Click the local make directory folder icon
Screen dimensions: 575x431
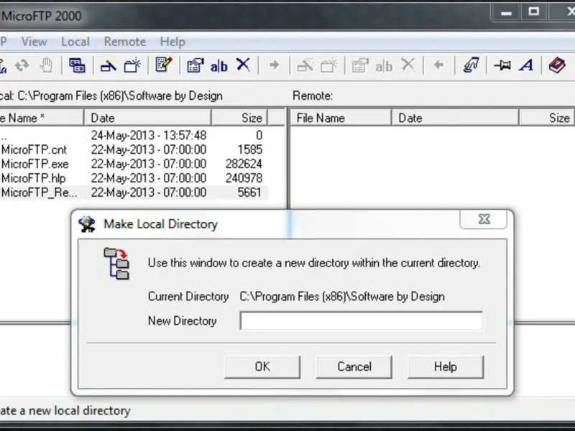click(132, 65)
